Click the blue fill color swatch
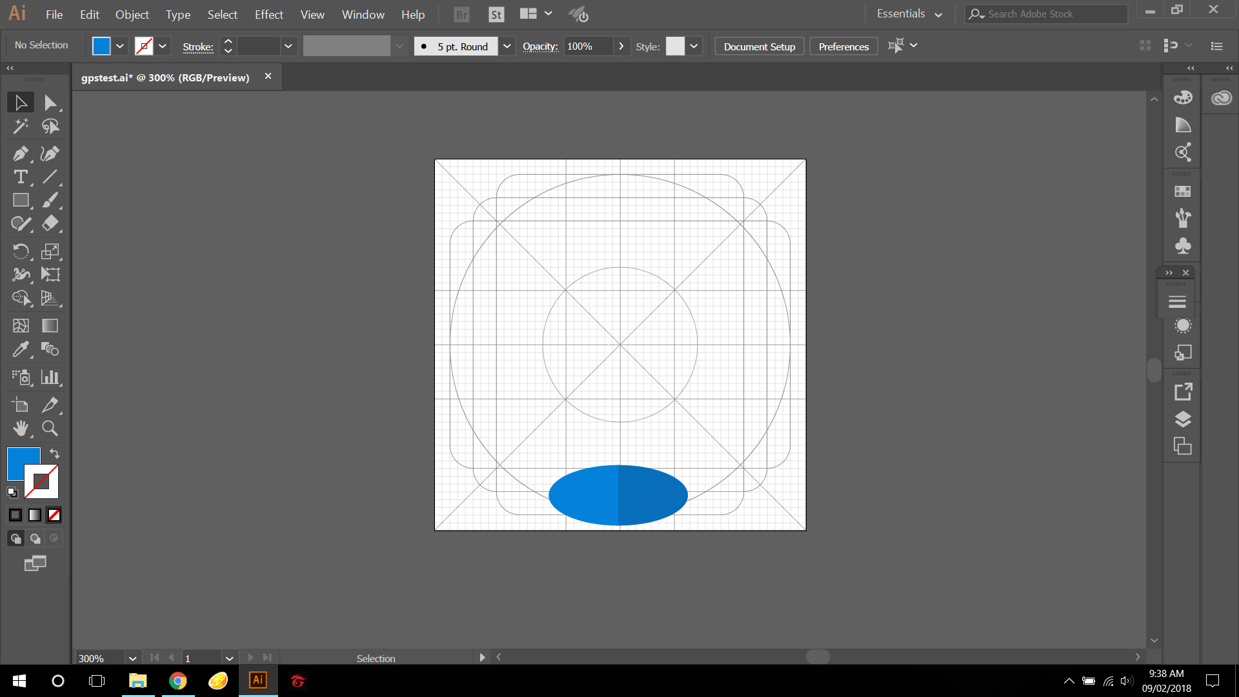Viewport: 1239px width, 697px height. (x=101, y=46)
